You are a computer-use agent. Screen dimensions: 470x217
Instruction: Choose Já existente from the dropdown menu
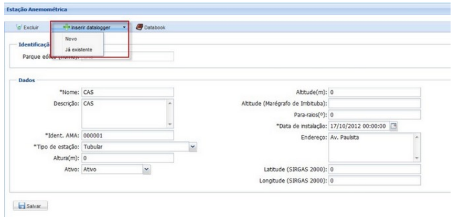(x=79, y=49)
